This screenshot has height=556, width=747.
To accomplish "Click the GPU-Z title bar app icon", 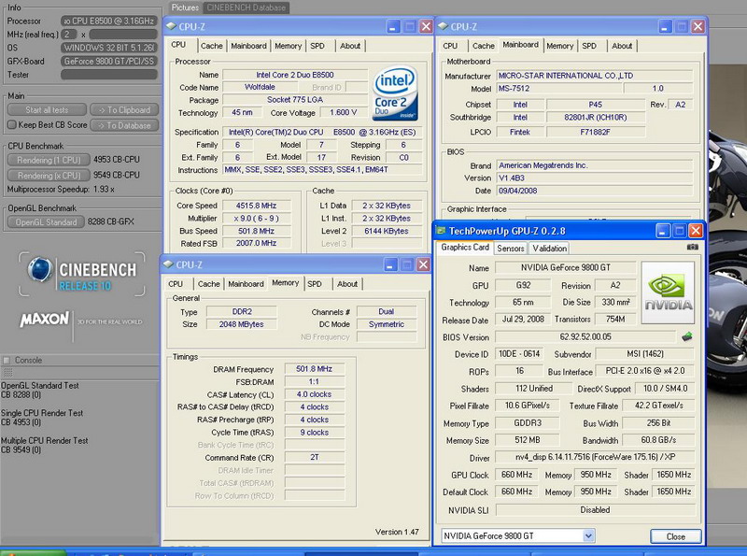I will (442, 229).
